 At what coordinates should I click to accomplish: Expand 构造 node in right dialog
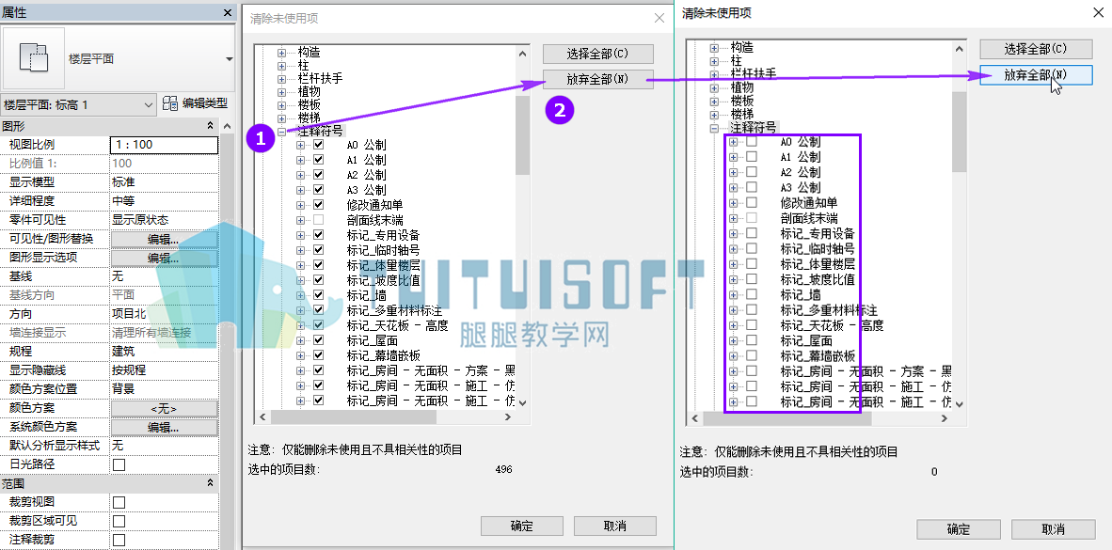click(716, 48)
